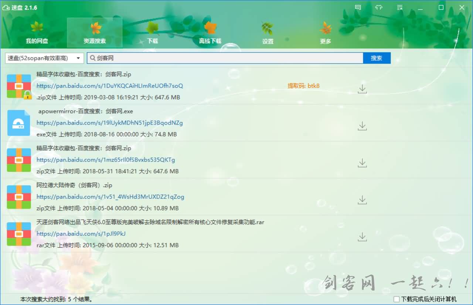473x305 pixels.
Task: Open the 我的网盘 tab
Action: tap(37, 33)
